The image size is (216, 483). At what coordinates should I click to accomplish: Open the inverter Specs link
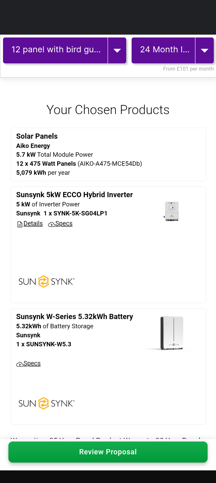[64, 223]
